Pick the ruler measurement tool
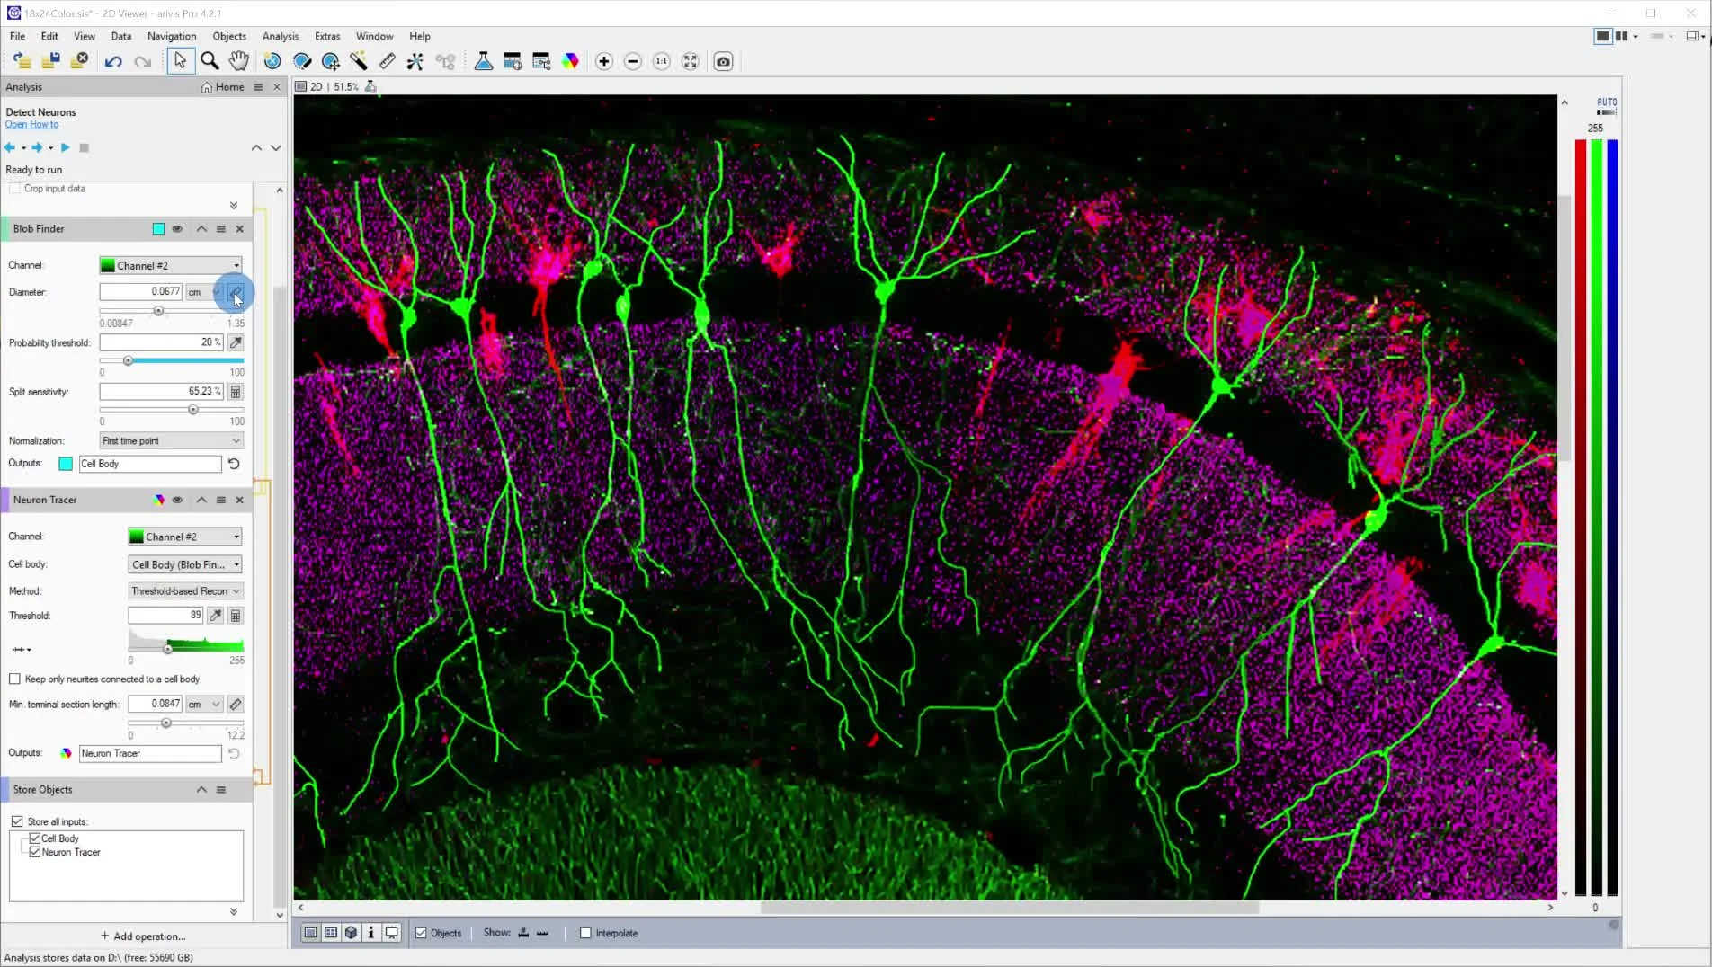1712x967 pixels. [x=388, y=61]
